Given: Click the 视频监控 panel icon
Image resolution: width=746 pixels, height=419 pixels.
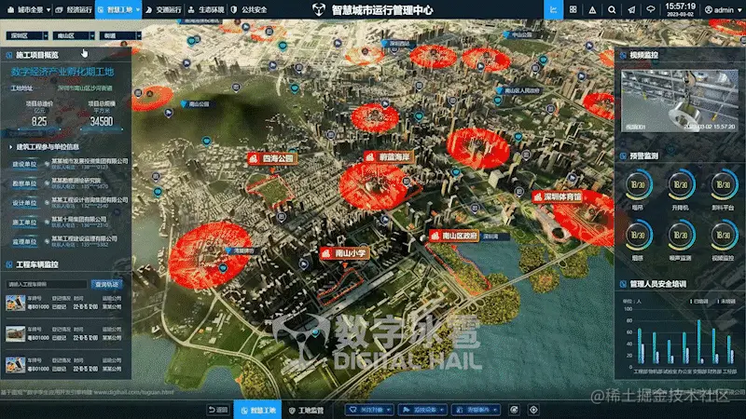Looking at the screenshot, I should tap(623, 55).
